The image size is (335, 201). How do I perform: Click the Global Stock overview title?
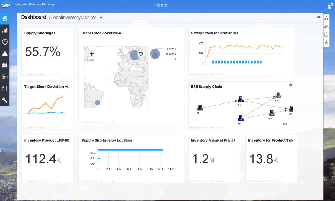click(101, 33)
